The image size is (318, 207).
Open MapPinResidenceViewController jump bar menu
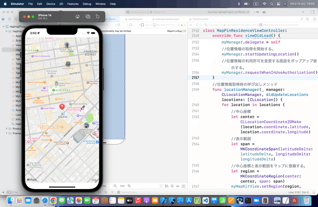pyautogui.click(x=279, y=25)
